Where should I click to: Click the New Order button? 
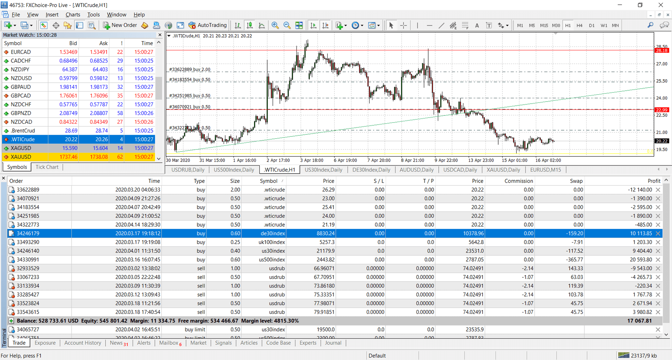pyautogui.click(x=120, y=25)
